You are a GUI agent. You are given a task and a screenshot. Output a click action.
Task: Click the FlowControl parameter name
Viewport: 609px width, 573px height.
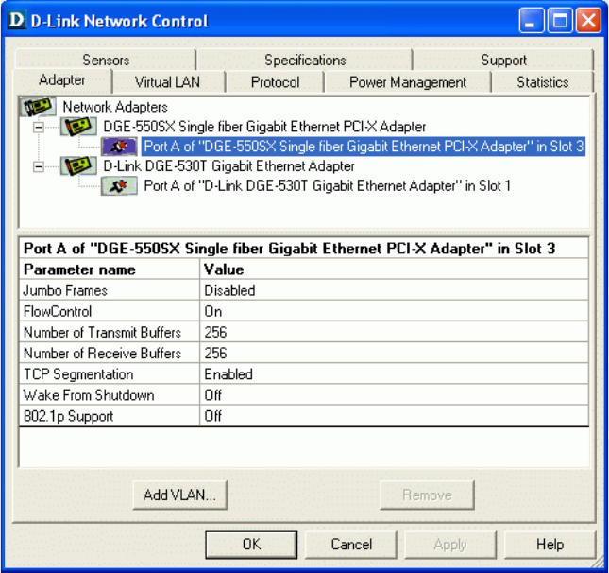(58, 312)
